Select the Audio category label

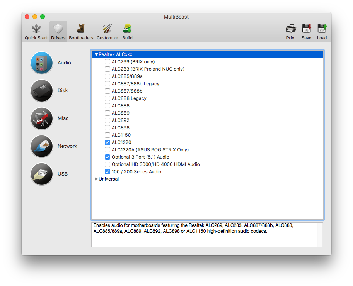(64, 63)
